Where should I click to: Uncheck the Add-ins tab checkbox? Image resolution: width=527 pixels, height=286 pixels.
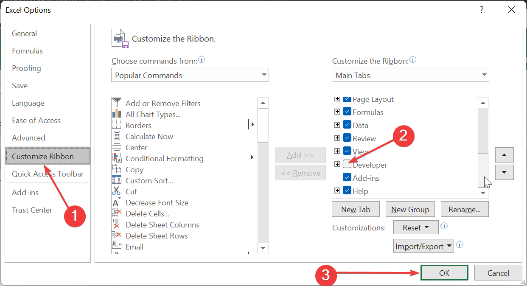(x=347, y=178)
